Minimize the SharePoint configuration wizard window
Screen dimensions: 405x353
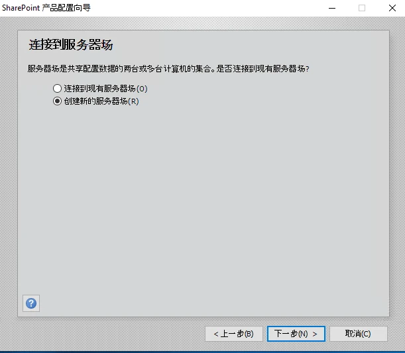[x=332, y=8]
